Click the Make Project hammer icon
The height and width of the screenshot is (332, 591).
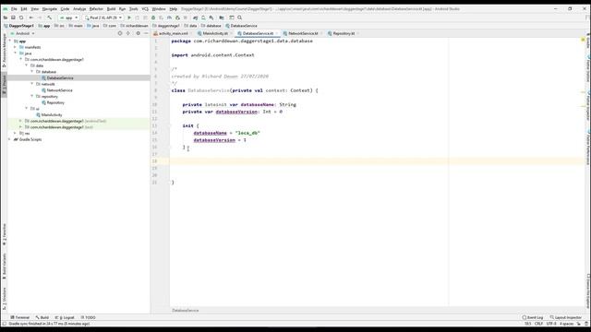click(49, 18)
